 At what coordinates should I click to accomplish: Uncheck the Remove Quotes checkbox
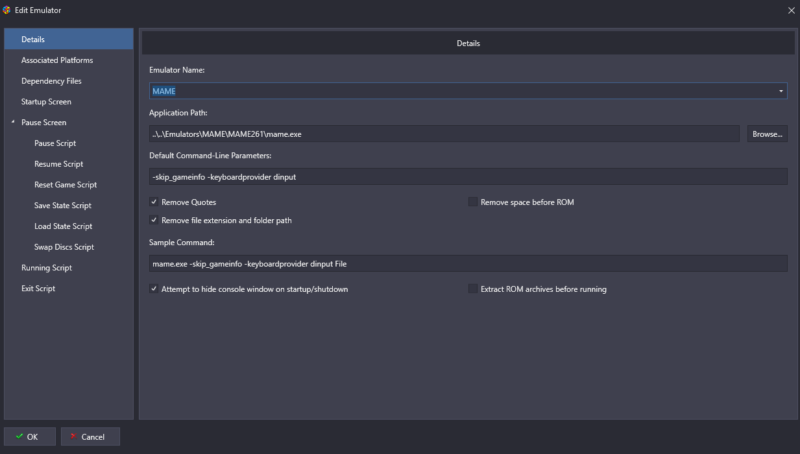tap(154, 202)
